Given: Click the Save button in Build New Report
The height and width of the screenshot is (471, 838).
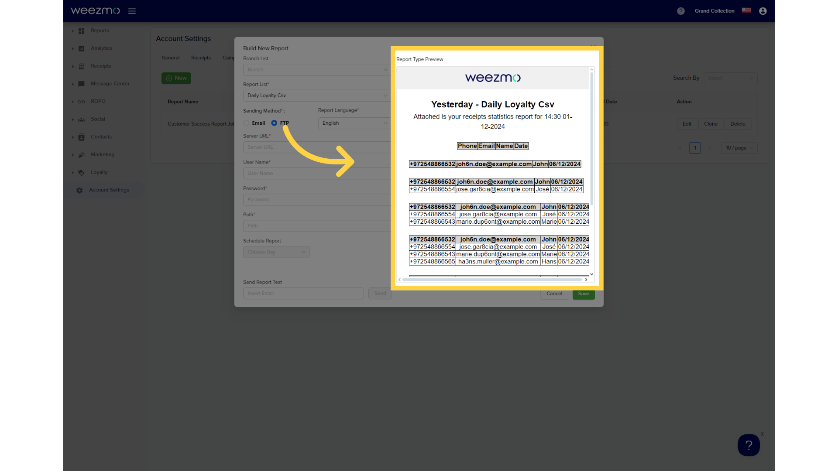Looking at the screenshot, I should 584,294.
